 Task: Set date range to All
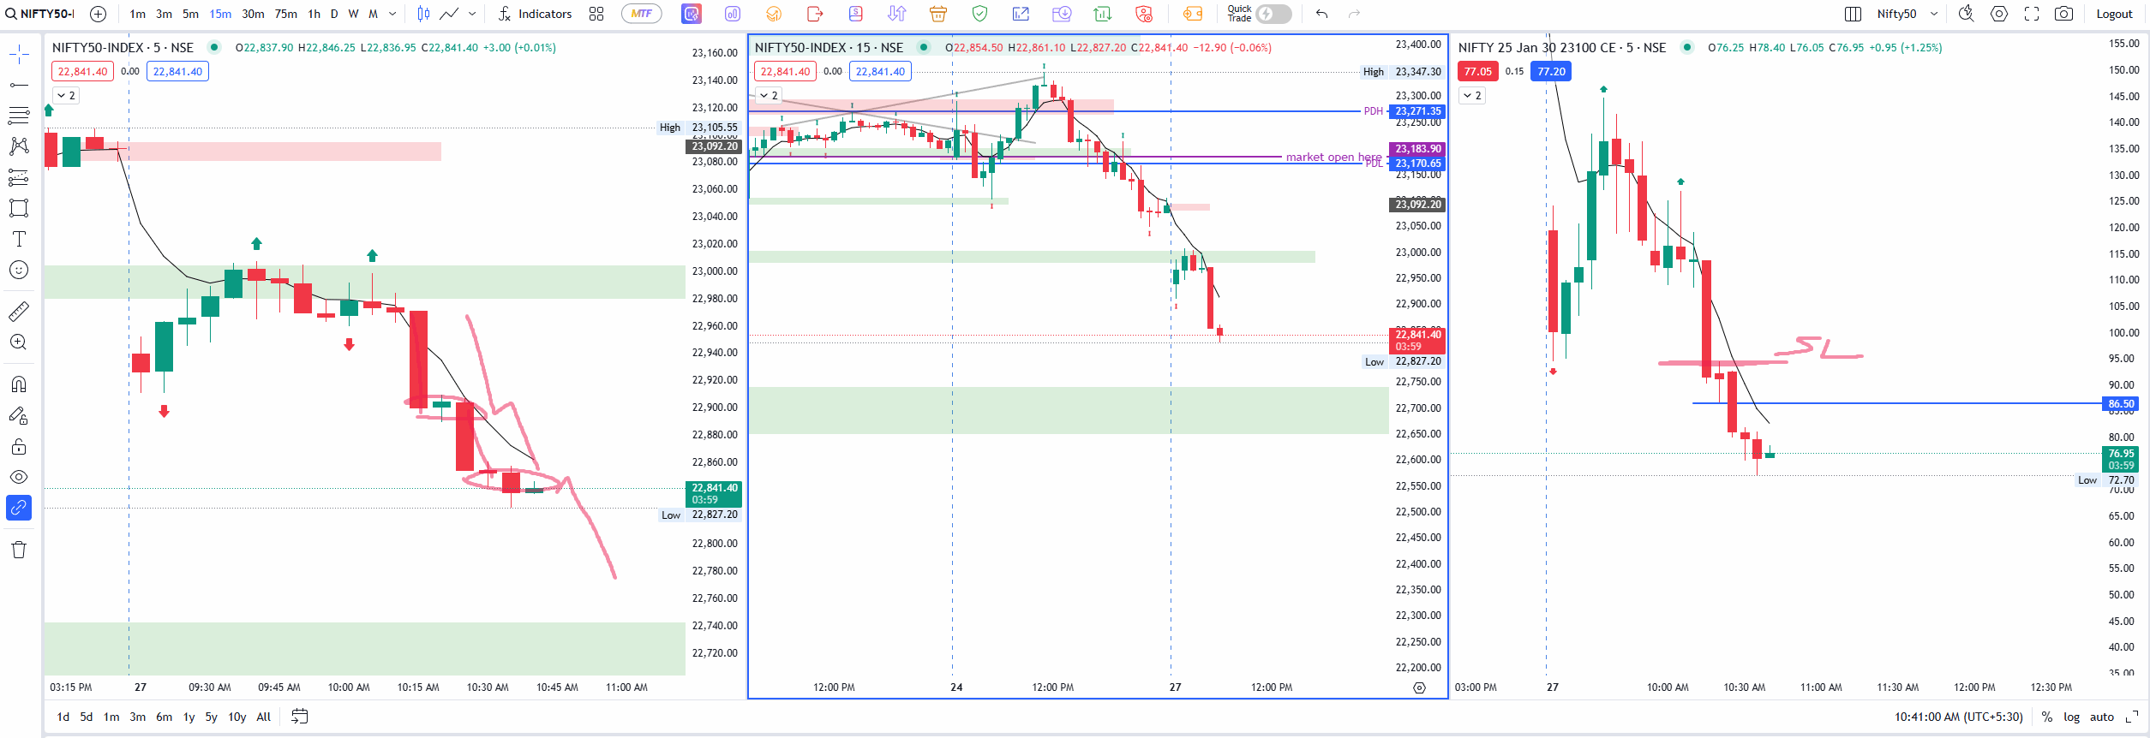264,717
